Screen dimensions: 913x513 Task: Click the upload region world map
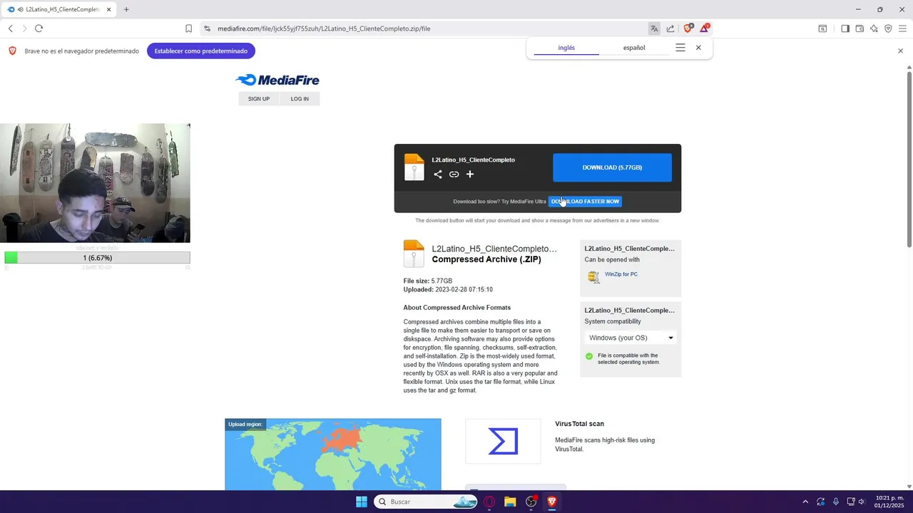coord(333,455)
